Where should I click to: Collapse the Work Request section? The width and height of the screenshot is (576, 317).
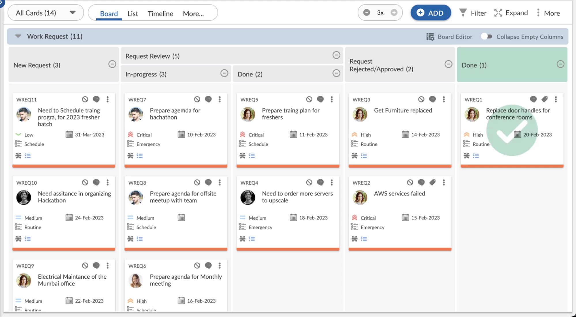[x=18, y=36]
